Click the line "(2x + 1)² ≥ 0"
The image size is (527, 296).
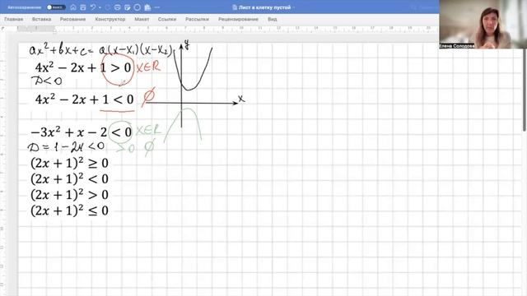[x=69, y=163]
